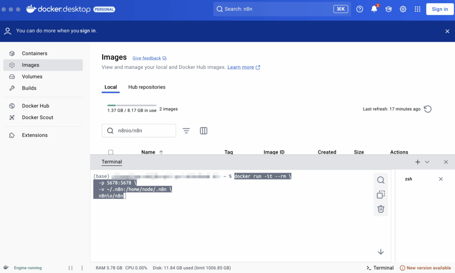The height and width of the screenshot is (273, 455).
Task: Switch to the Local tab
Action: 111,87
